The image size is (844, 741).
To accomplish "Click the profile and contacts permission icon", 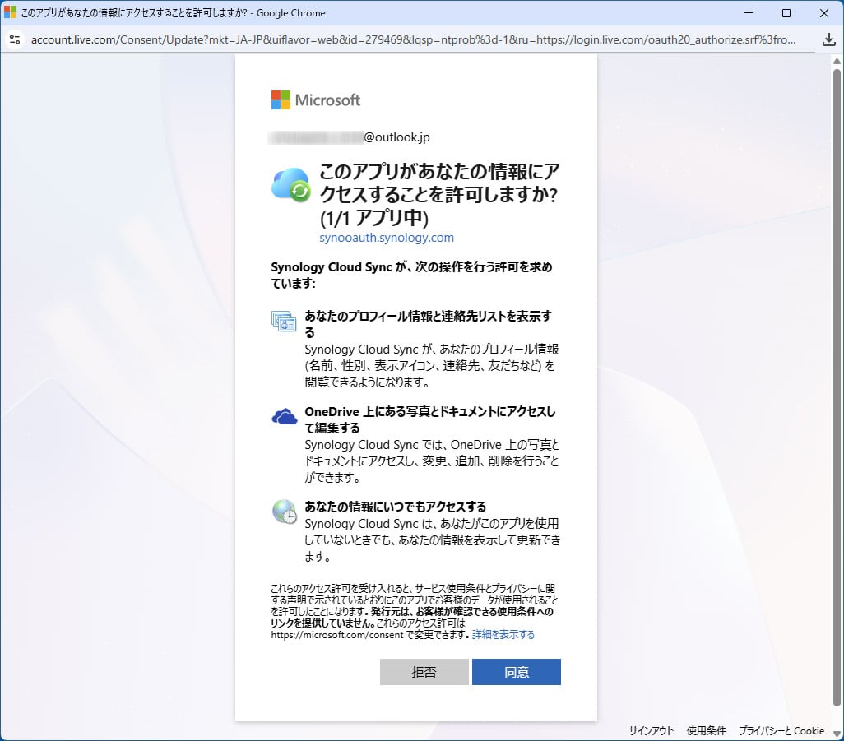I will [x=284, y=322].
